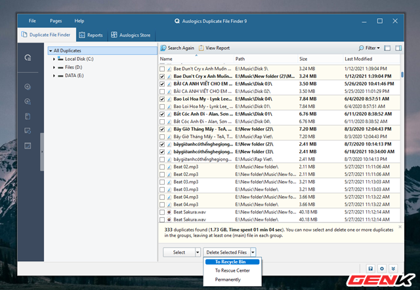Open the View Report clipboard icon
The width and height of the screenshot is (420, 290).
pos(201,48)
